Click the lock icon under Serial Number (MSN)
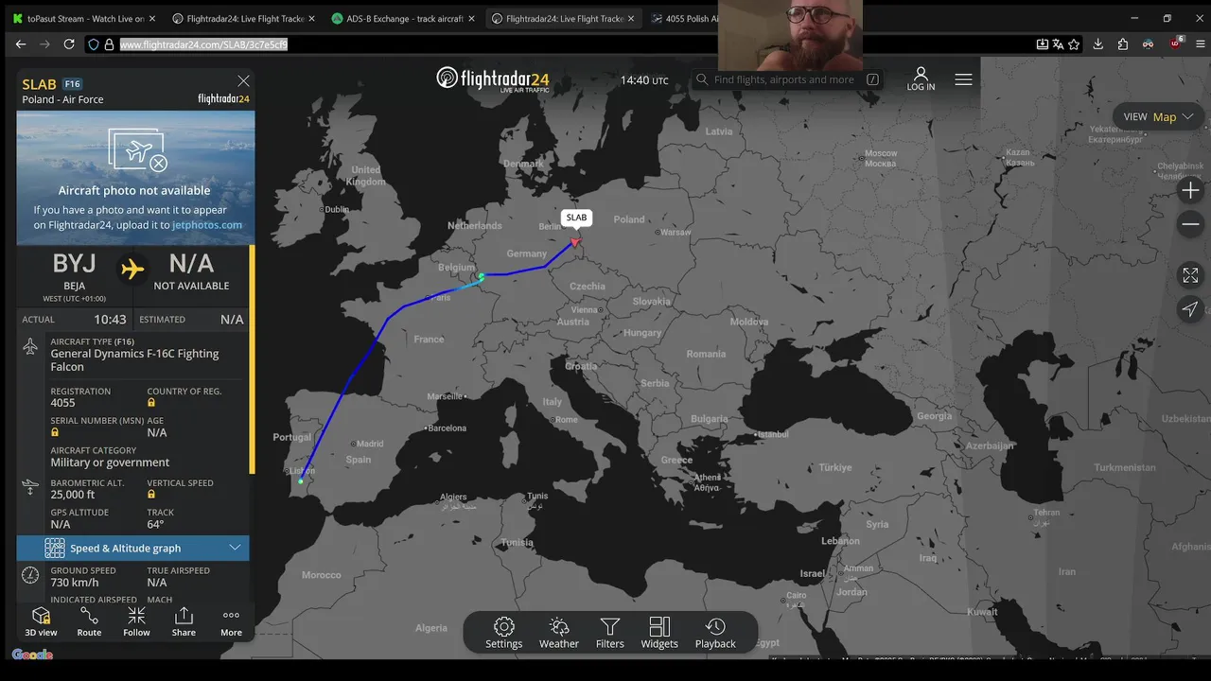Image resolution: width=1211 pixels, height=681 pixels. (55, 432)
